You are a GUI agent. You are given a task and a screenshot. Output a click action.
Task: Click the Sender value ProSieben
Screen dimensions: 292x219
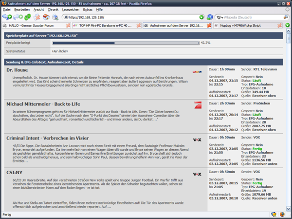pos(261,103)
